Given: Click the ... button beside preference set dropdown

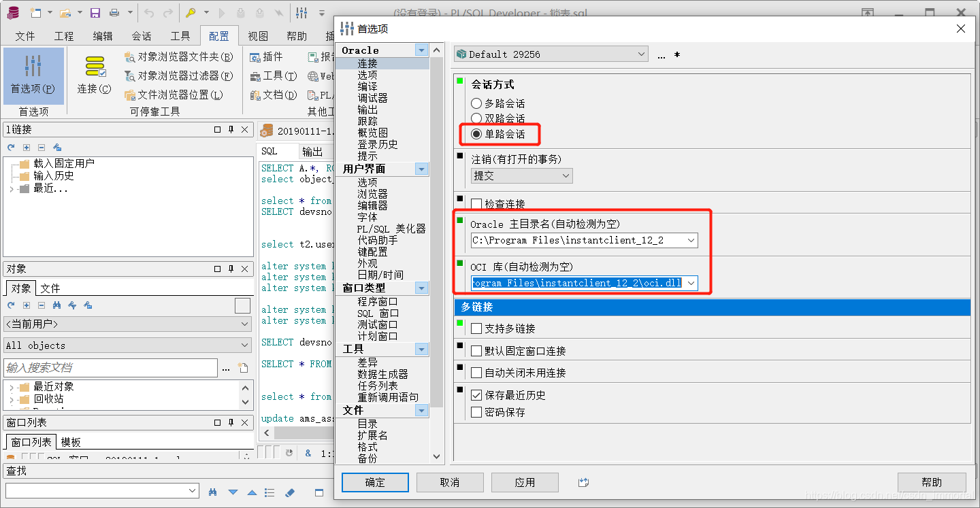Looking at the screenshot, I should point(661,55).
